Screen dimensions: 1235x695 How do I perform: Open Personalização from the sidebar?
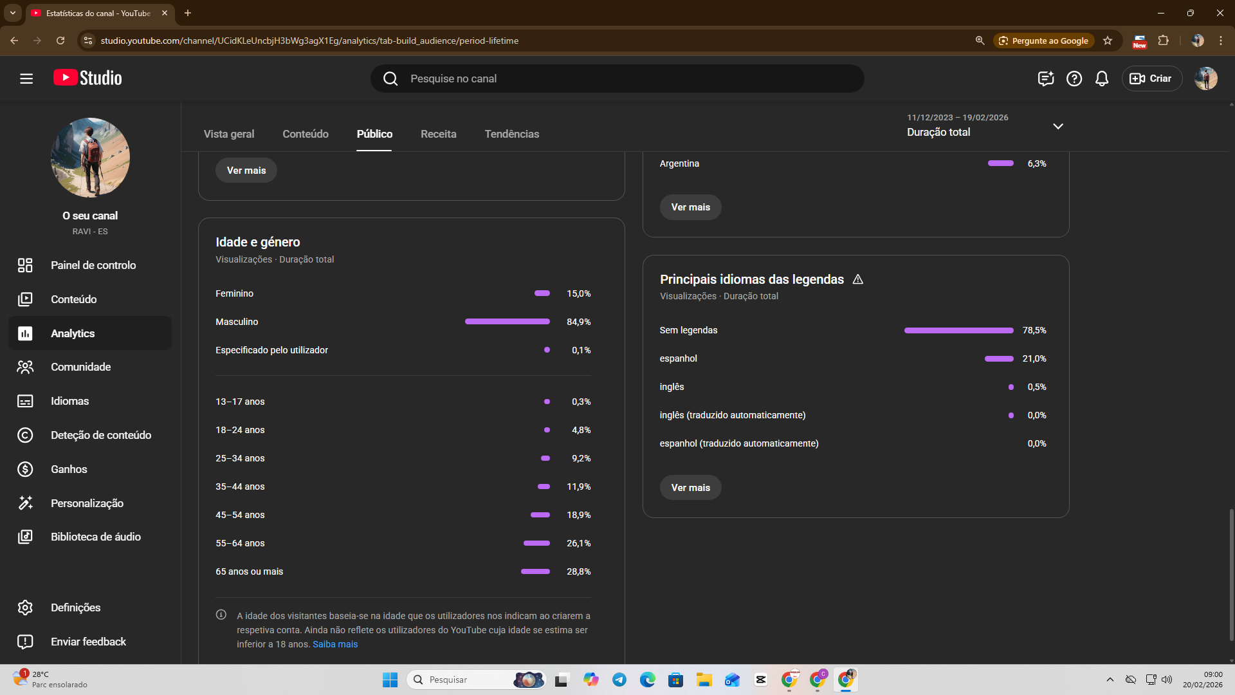[x=87, y=503]
